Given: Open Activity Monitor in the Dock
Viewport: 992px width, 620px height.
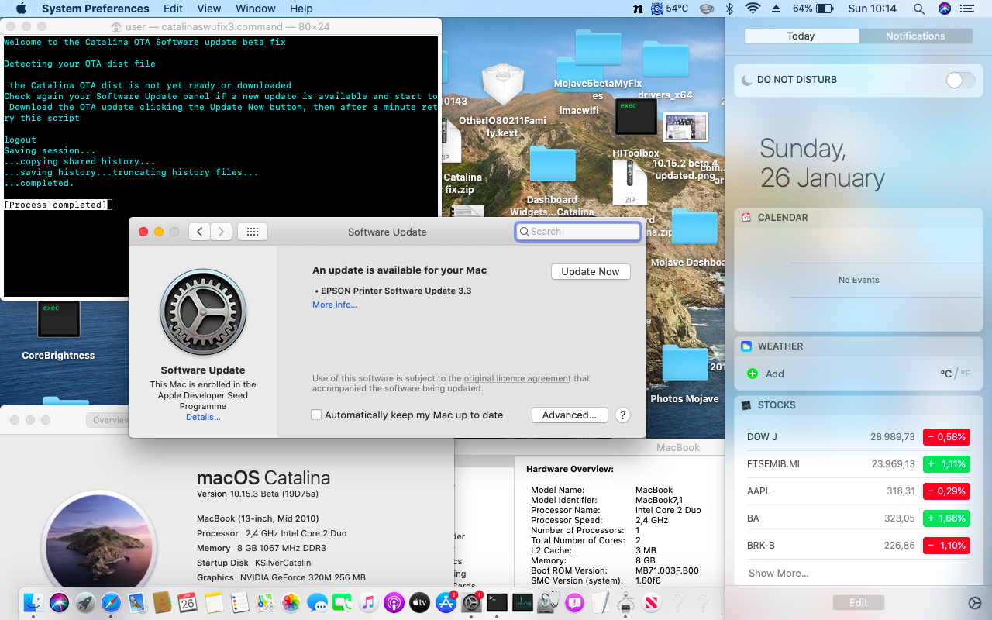Looking at the screenshot, I should point(522,602).
